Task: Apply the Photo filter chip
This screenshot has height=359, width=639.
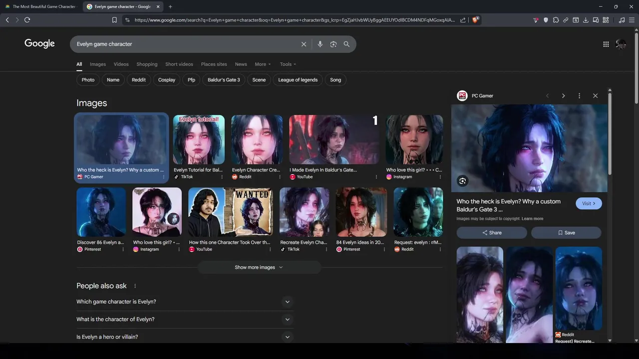Action: [88, 80]
